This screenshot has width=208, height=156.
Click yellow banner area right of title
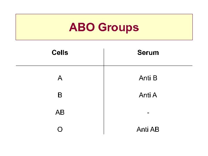(x=166, y=27)
